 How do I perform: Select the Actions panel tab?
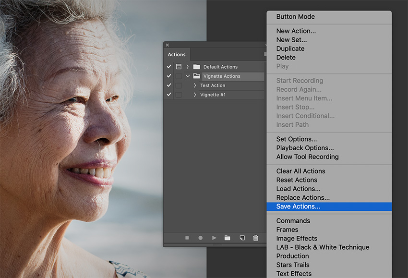[177, 54]
